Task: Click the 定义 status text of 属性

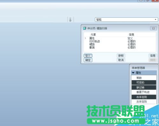Action: coord(130,38)
